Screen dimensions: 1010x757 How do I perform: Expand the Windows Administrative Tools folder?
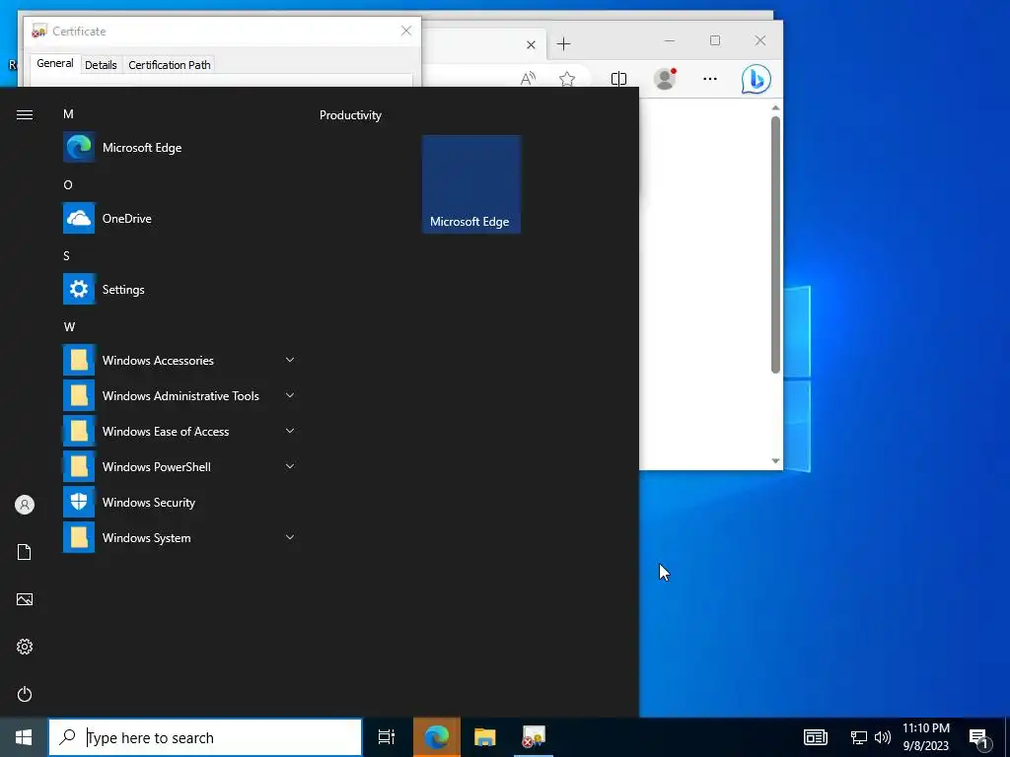coord(180,395)
